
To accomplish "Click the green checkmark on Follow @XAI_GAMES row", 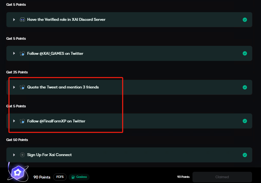I will pyautogui.click(x=245, y=53).
